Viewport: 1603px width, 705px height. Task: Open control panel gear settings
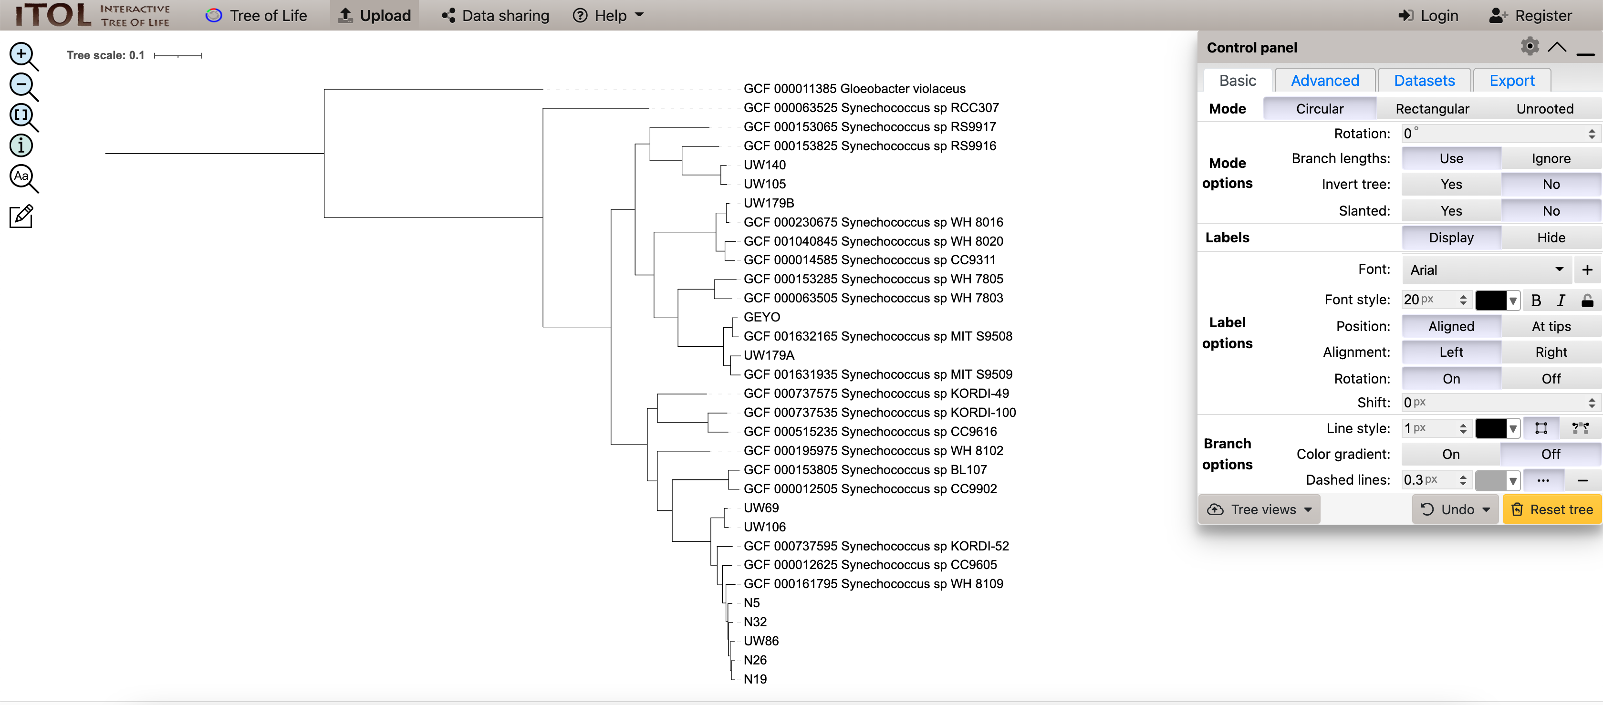(x=1529, y=47)
